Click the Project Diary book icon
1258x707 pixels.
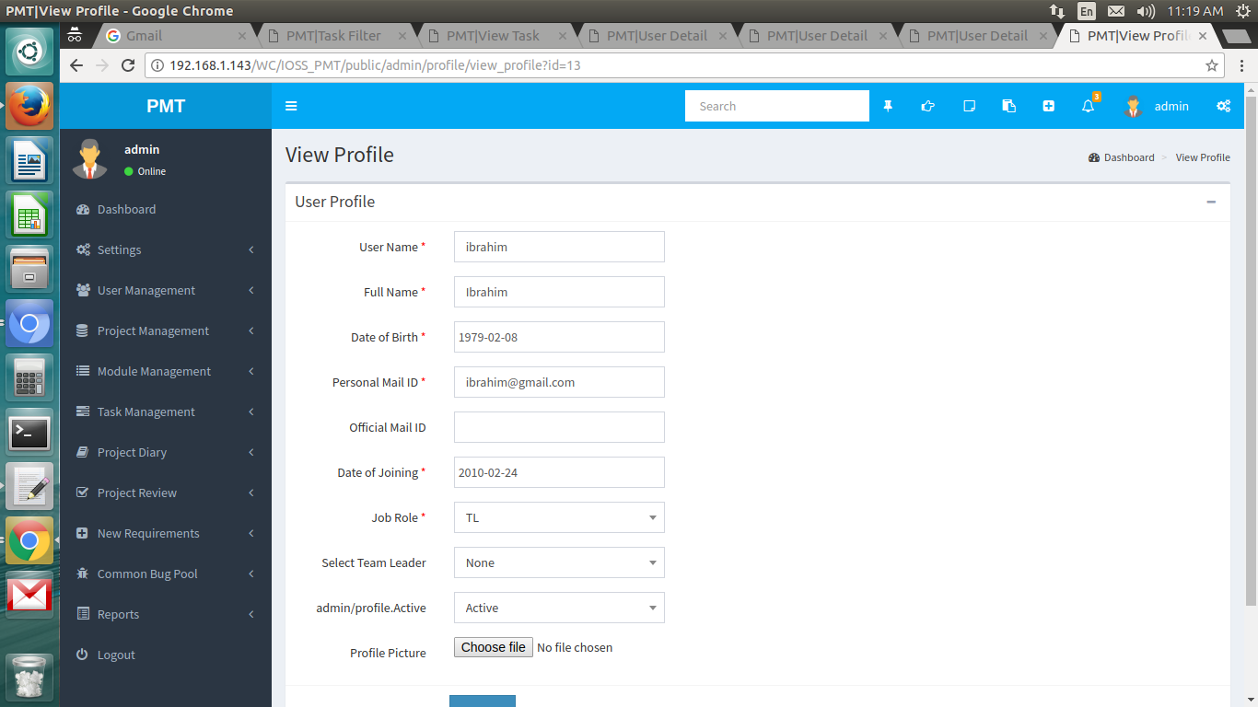tap(83, 452)
